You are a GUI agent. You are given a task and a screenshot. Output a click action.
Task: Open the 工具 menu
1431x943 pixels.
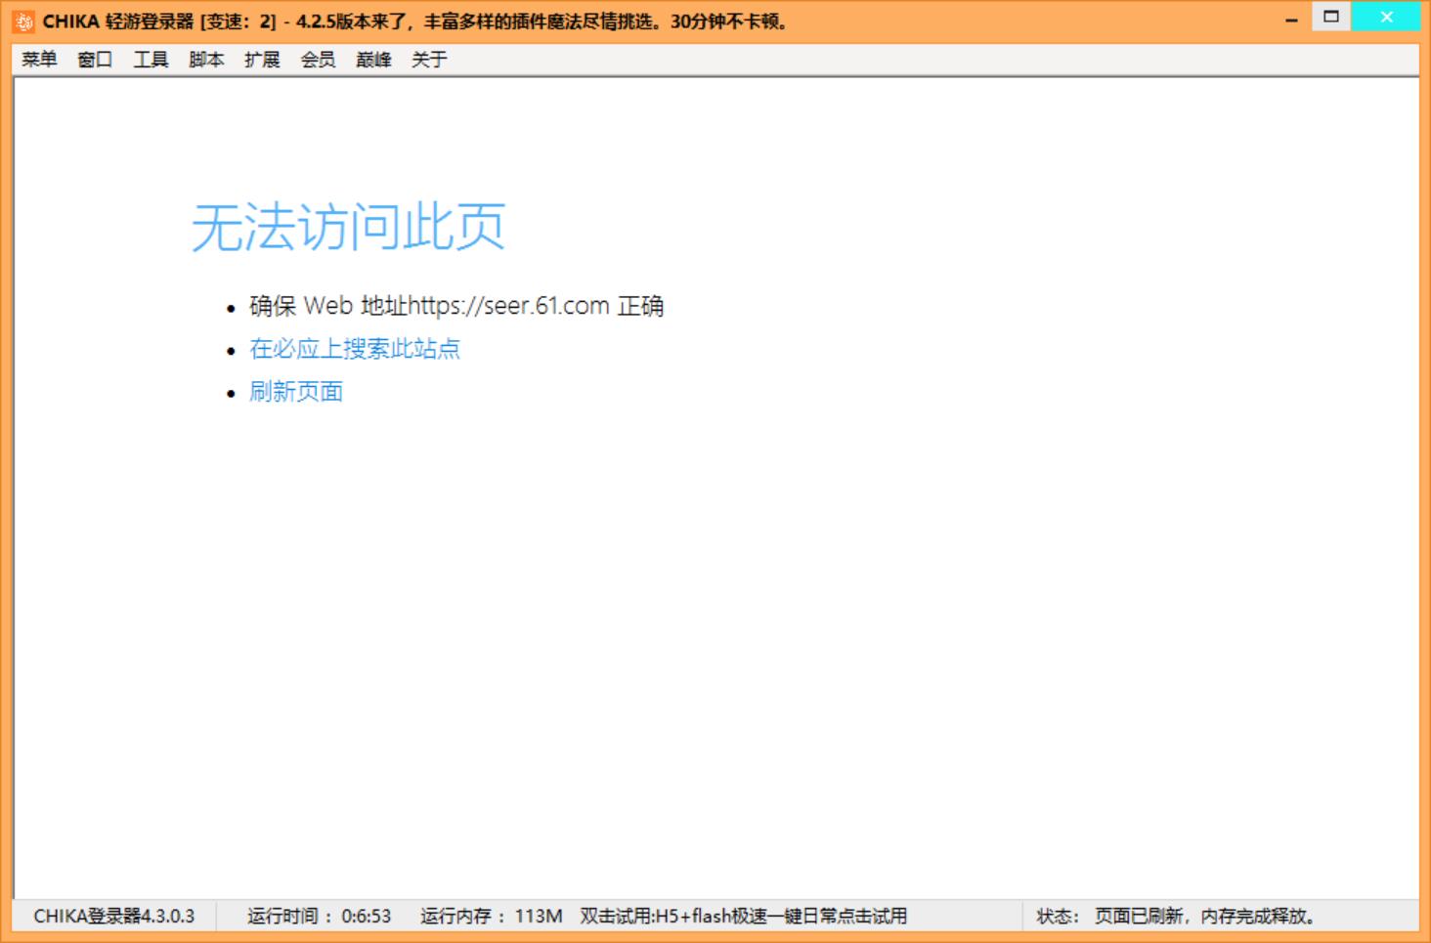[151, 60]
